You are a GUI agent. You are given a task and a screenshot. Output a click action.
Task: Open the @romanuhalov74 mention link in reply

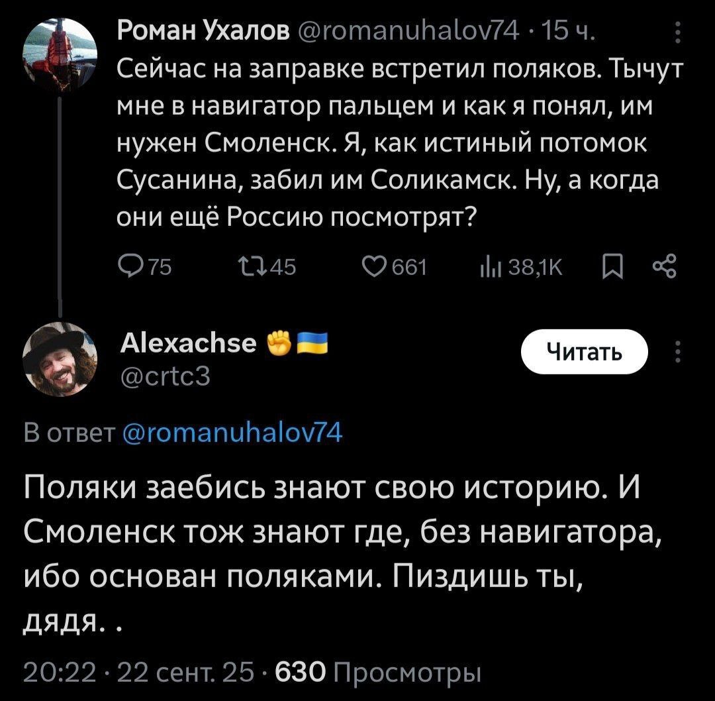tap(230, 434)
